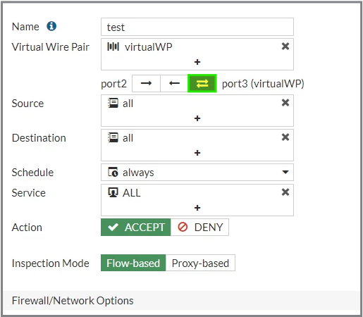
Task: Add another Virtual Wire Pair entry
Action: (x=197, y=62)
